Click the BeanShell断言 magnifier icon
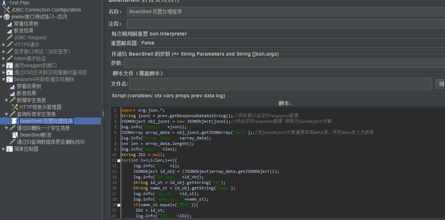Image resolution: width=445 pixels, height=220 pixels. (x=15, y=135)
